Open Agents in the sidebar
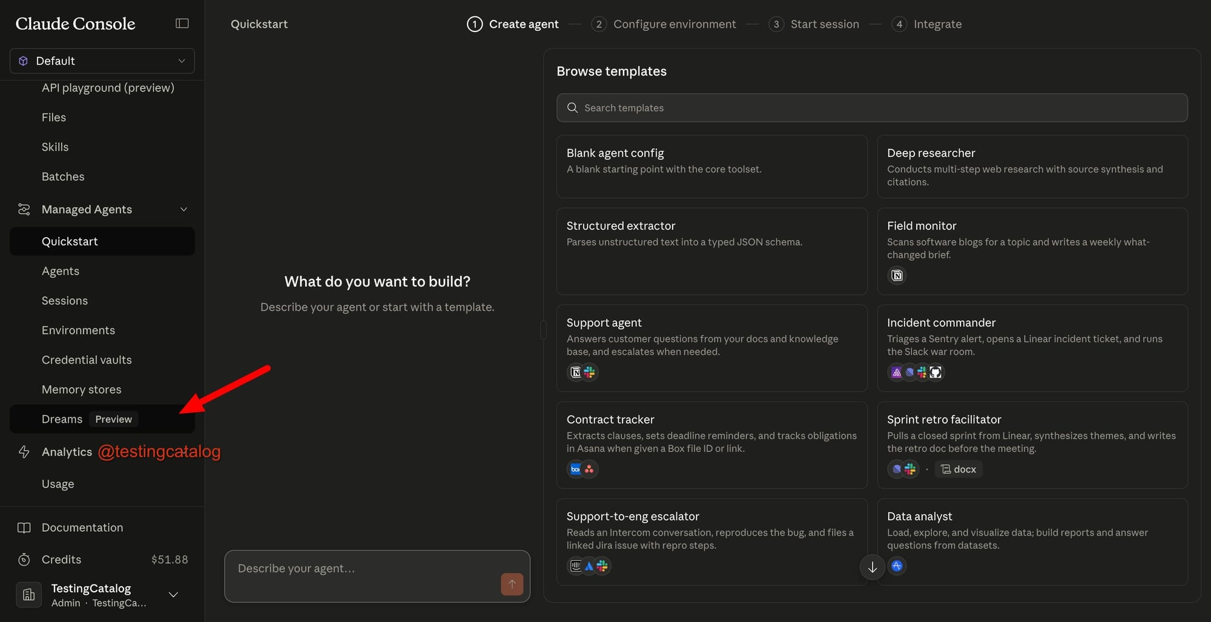The image size is (1211, 622). [x=61, y=271]
